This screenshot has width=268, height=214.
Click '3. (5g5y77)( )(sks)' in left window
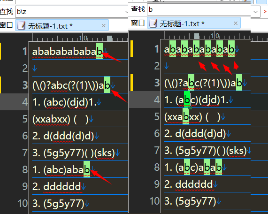pyautogui.click(x=74, y=153)
